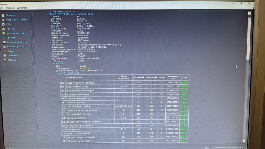Select the Сила струму при старті row
The width and height of the screenshot is (265, 149).
tap(125, 141)
